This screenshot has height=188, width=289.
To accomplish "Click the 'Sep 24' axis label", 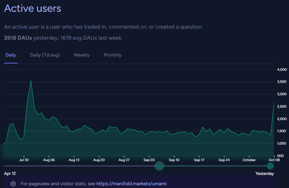I will click(224, 160).
